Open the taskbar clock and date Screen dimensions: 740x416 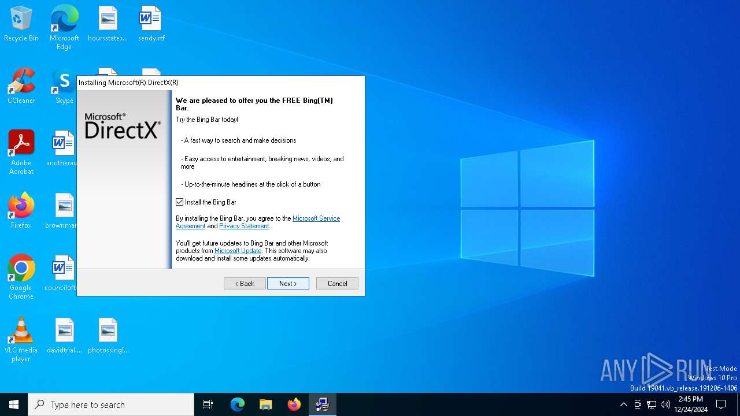(x=691, y=404)
